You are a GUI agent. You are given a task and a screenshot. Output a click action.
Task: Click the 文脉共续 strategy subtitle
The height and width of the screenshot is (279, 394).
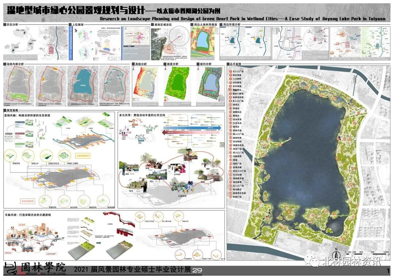[x=28, y=215]
